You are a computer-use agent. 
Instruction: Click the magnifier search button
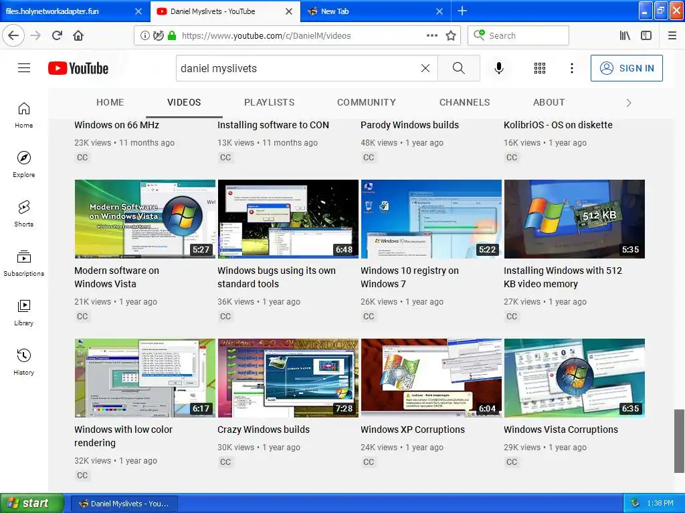458,68
